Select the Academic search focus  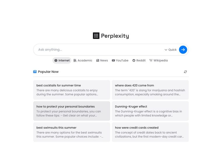[x=83, y=61]
